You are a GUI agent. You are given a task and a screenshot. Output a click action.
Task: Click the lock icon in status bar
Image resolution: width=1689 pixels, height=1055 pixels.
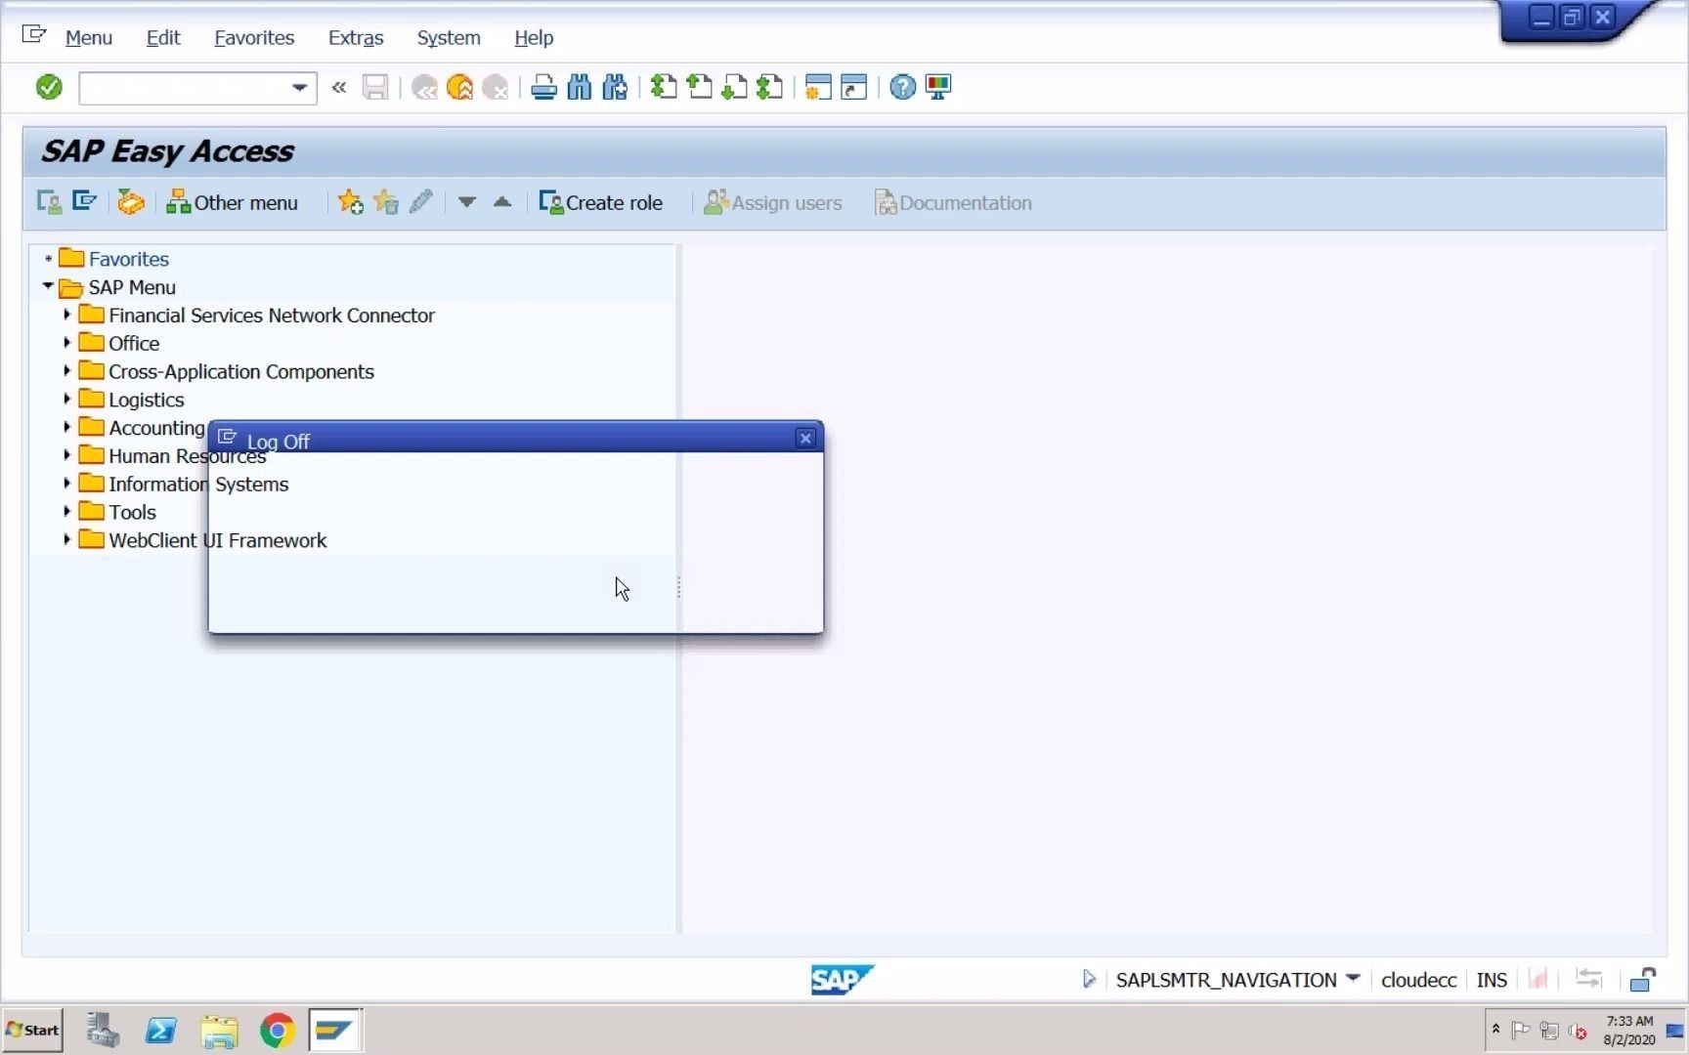coord(1643,979)
